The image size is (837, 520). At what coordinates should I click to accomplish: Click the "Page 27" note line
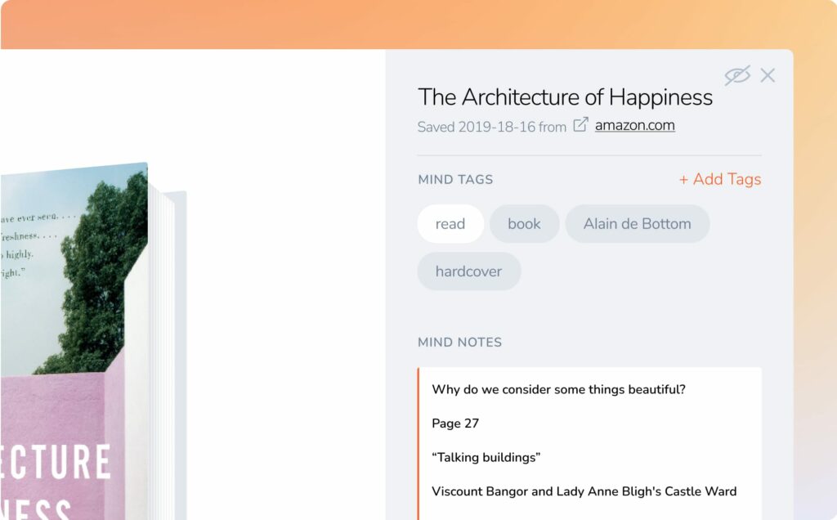455,424
